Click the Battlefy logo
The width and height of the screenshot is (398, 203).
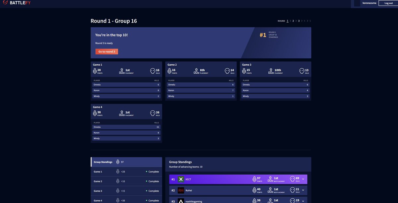tap(17, 3)
